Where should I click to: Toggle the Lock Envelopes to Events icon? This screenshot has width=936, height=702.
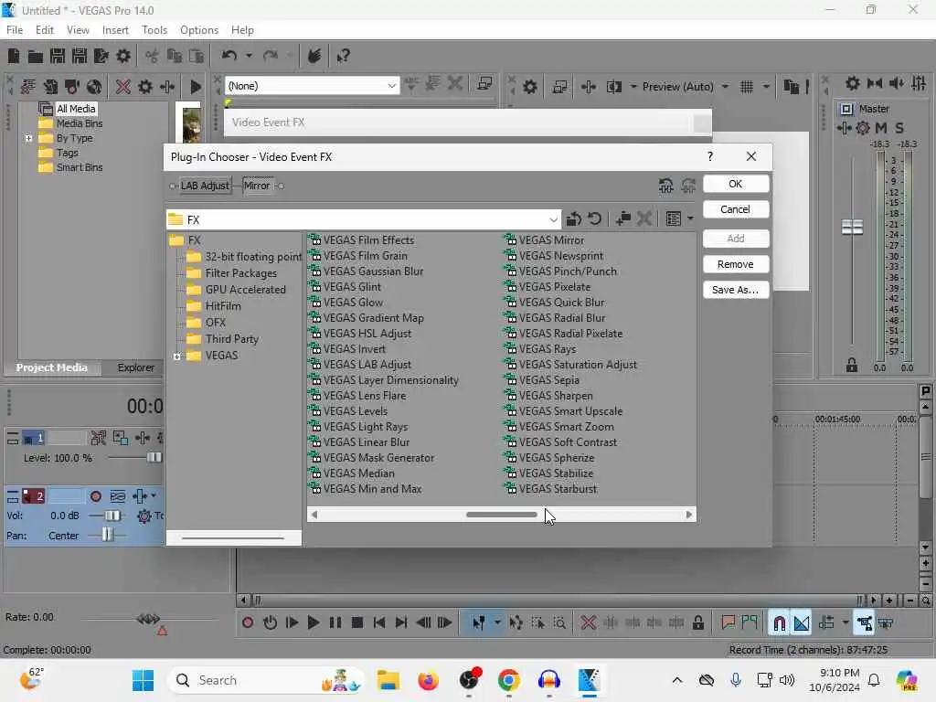coord(864,623)
